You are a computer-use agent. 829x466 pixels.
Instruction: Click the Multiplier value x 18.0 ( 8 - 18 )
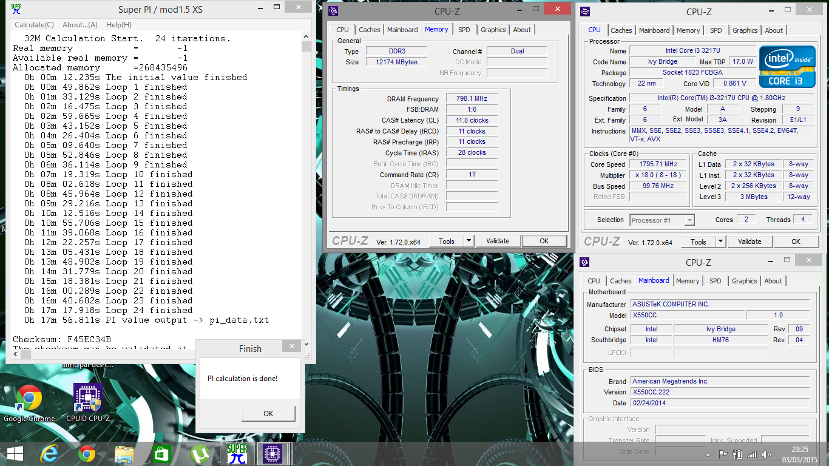(658, 175)
